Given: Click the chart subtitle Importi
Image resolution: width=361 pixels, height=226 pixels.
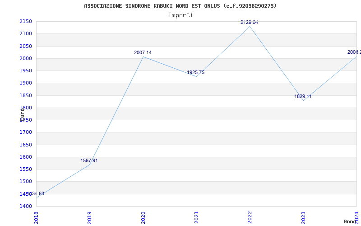Looking at the screenshot, I should [x=180, y=15].
